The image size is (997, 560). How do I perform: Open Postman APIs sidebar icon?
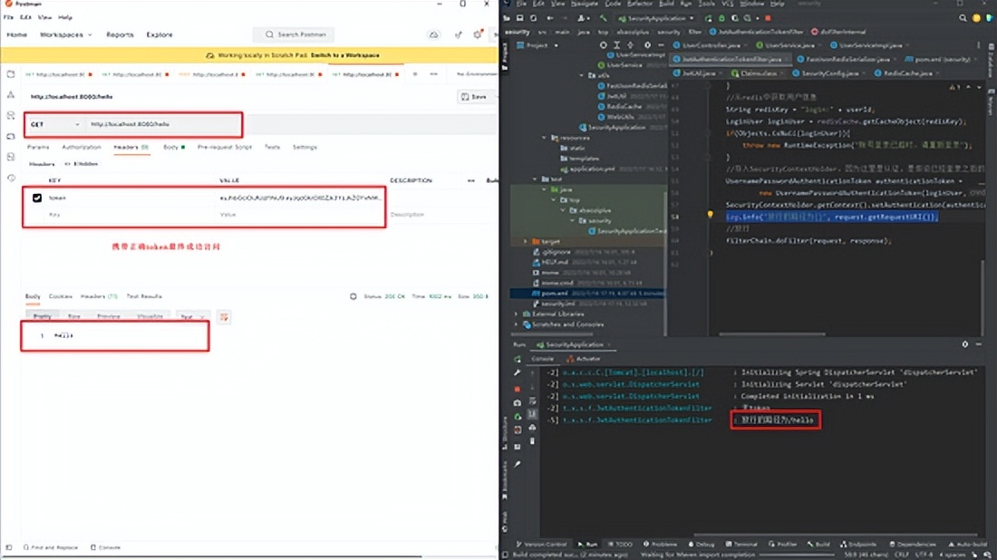coord(11,95)
